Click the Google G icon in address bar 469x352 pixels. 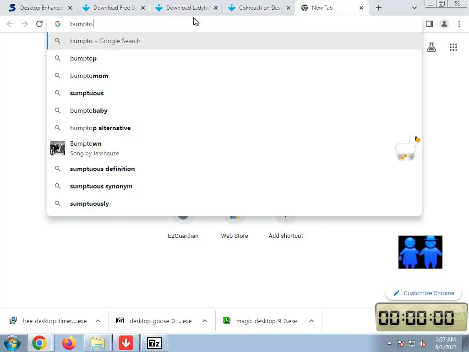click(58, 24)
